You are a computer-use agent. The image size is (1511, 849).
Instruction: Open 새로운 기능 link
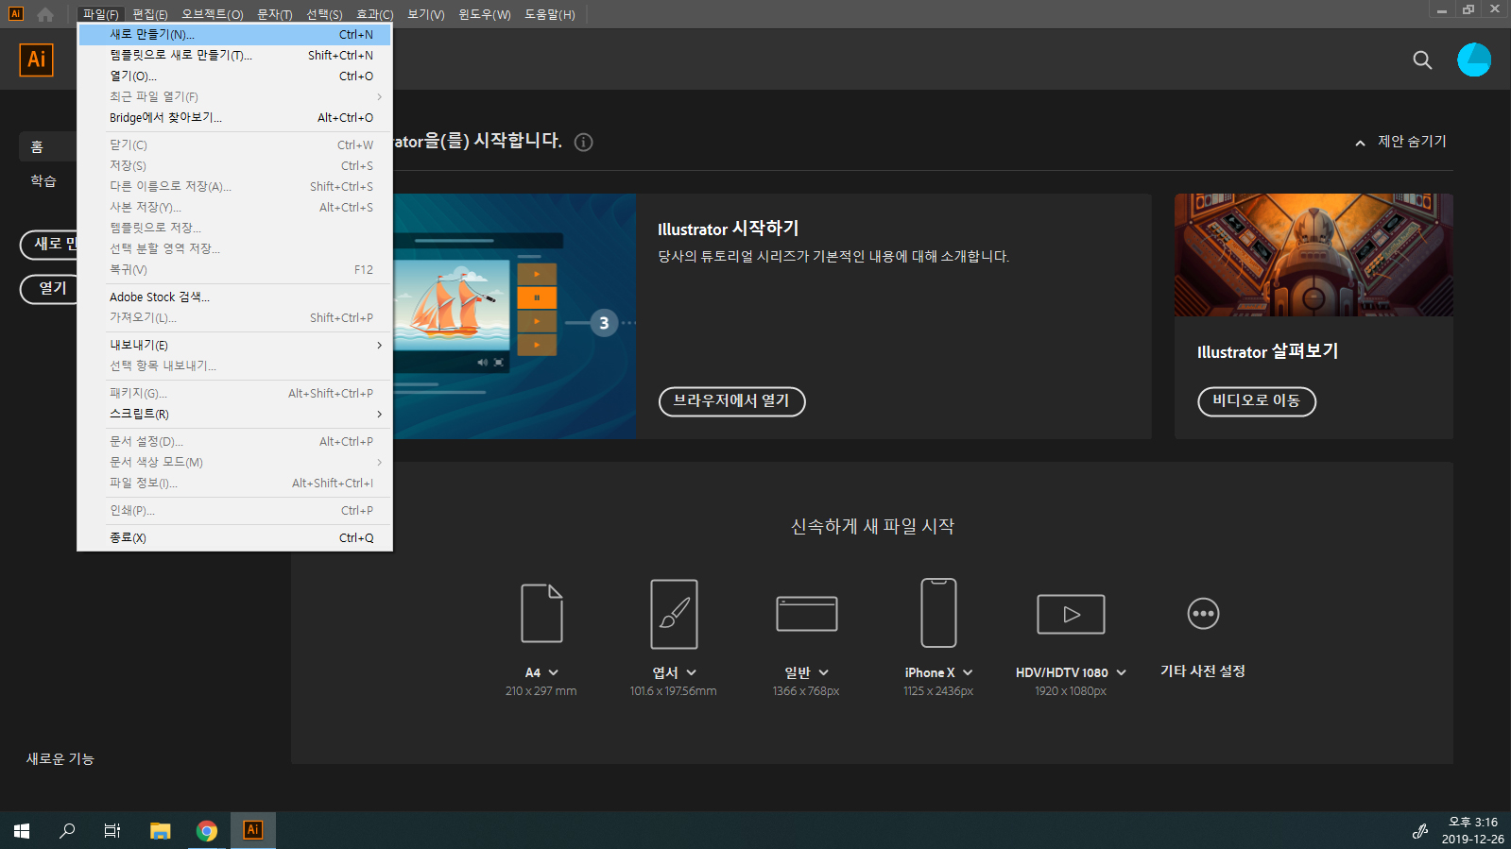(x=60, y=759)
